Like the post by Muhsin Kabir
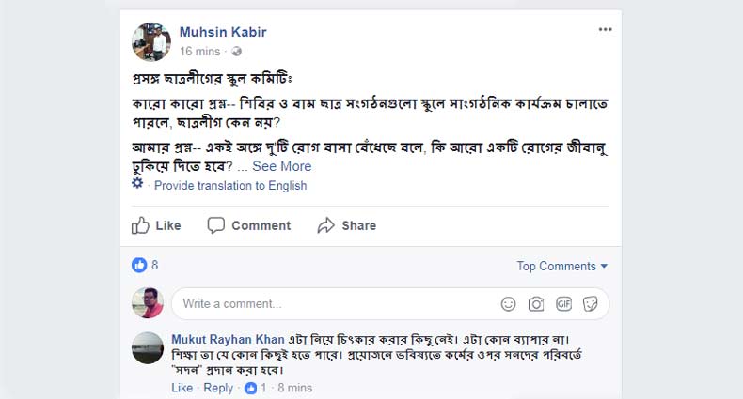743x399 pixels. (x=156, y=225)
